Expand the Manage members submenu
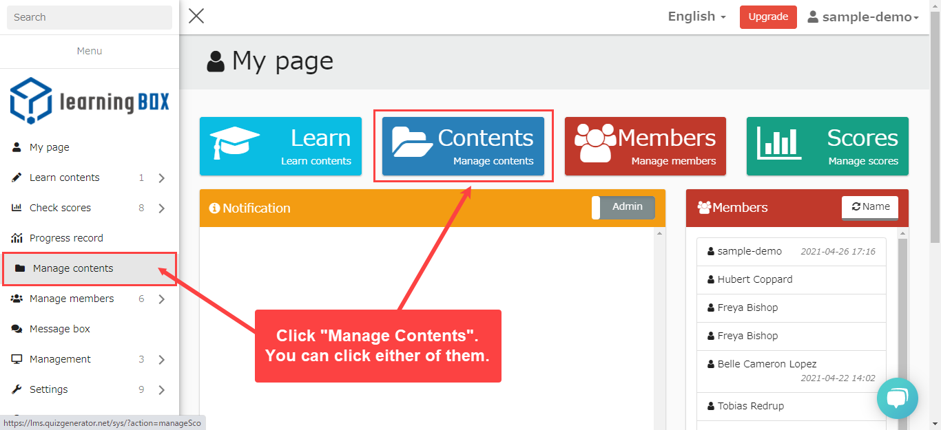This screenshot has width=941, height=430. (x=161, y=299)
